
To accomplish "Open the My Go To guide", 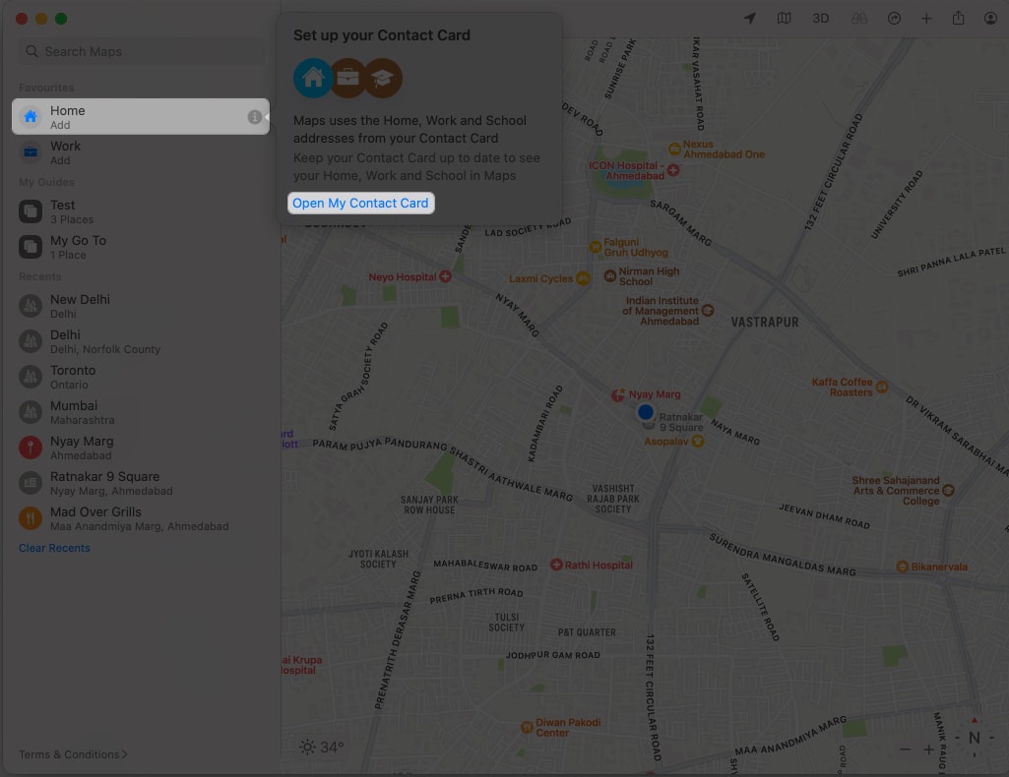I will (78, 246).
